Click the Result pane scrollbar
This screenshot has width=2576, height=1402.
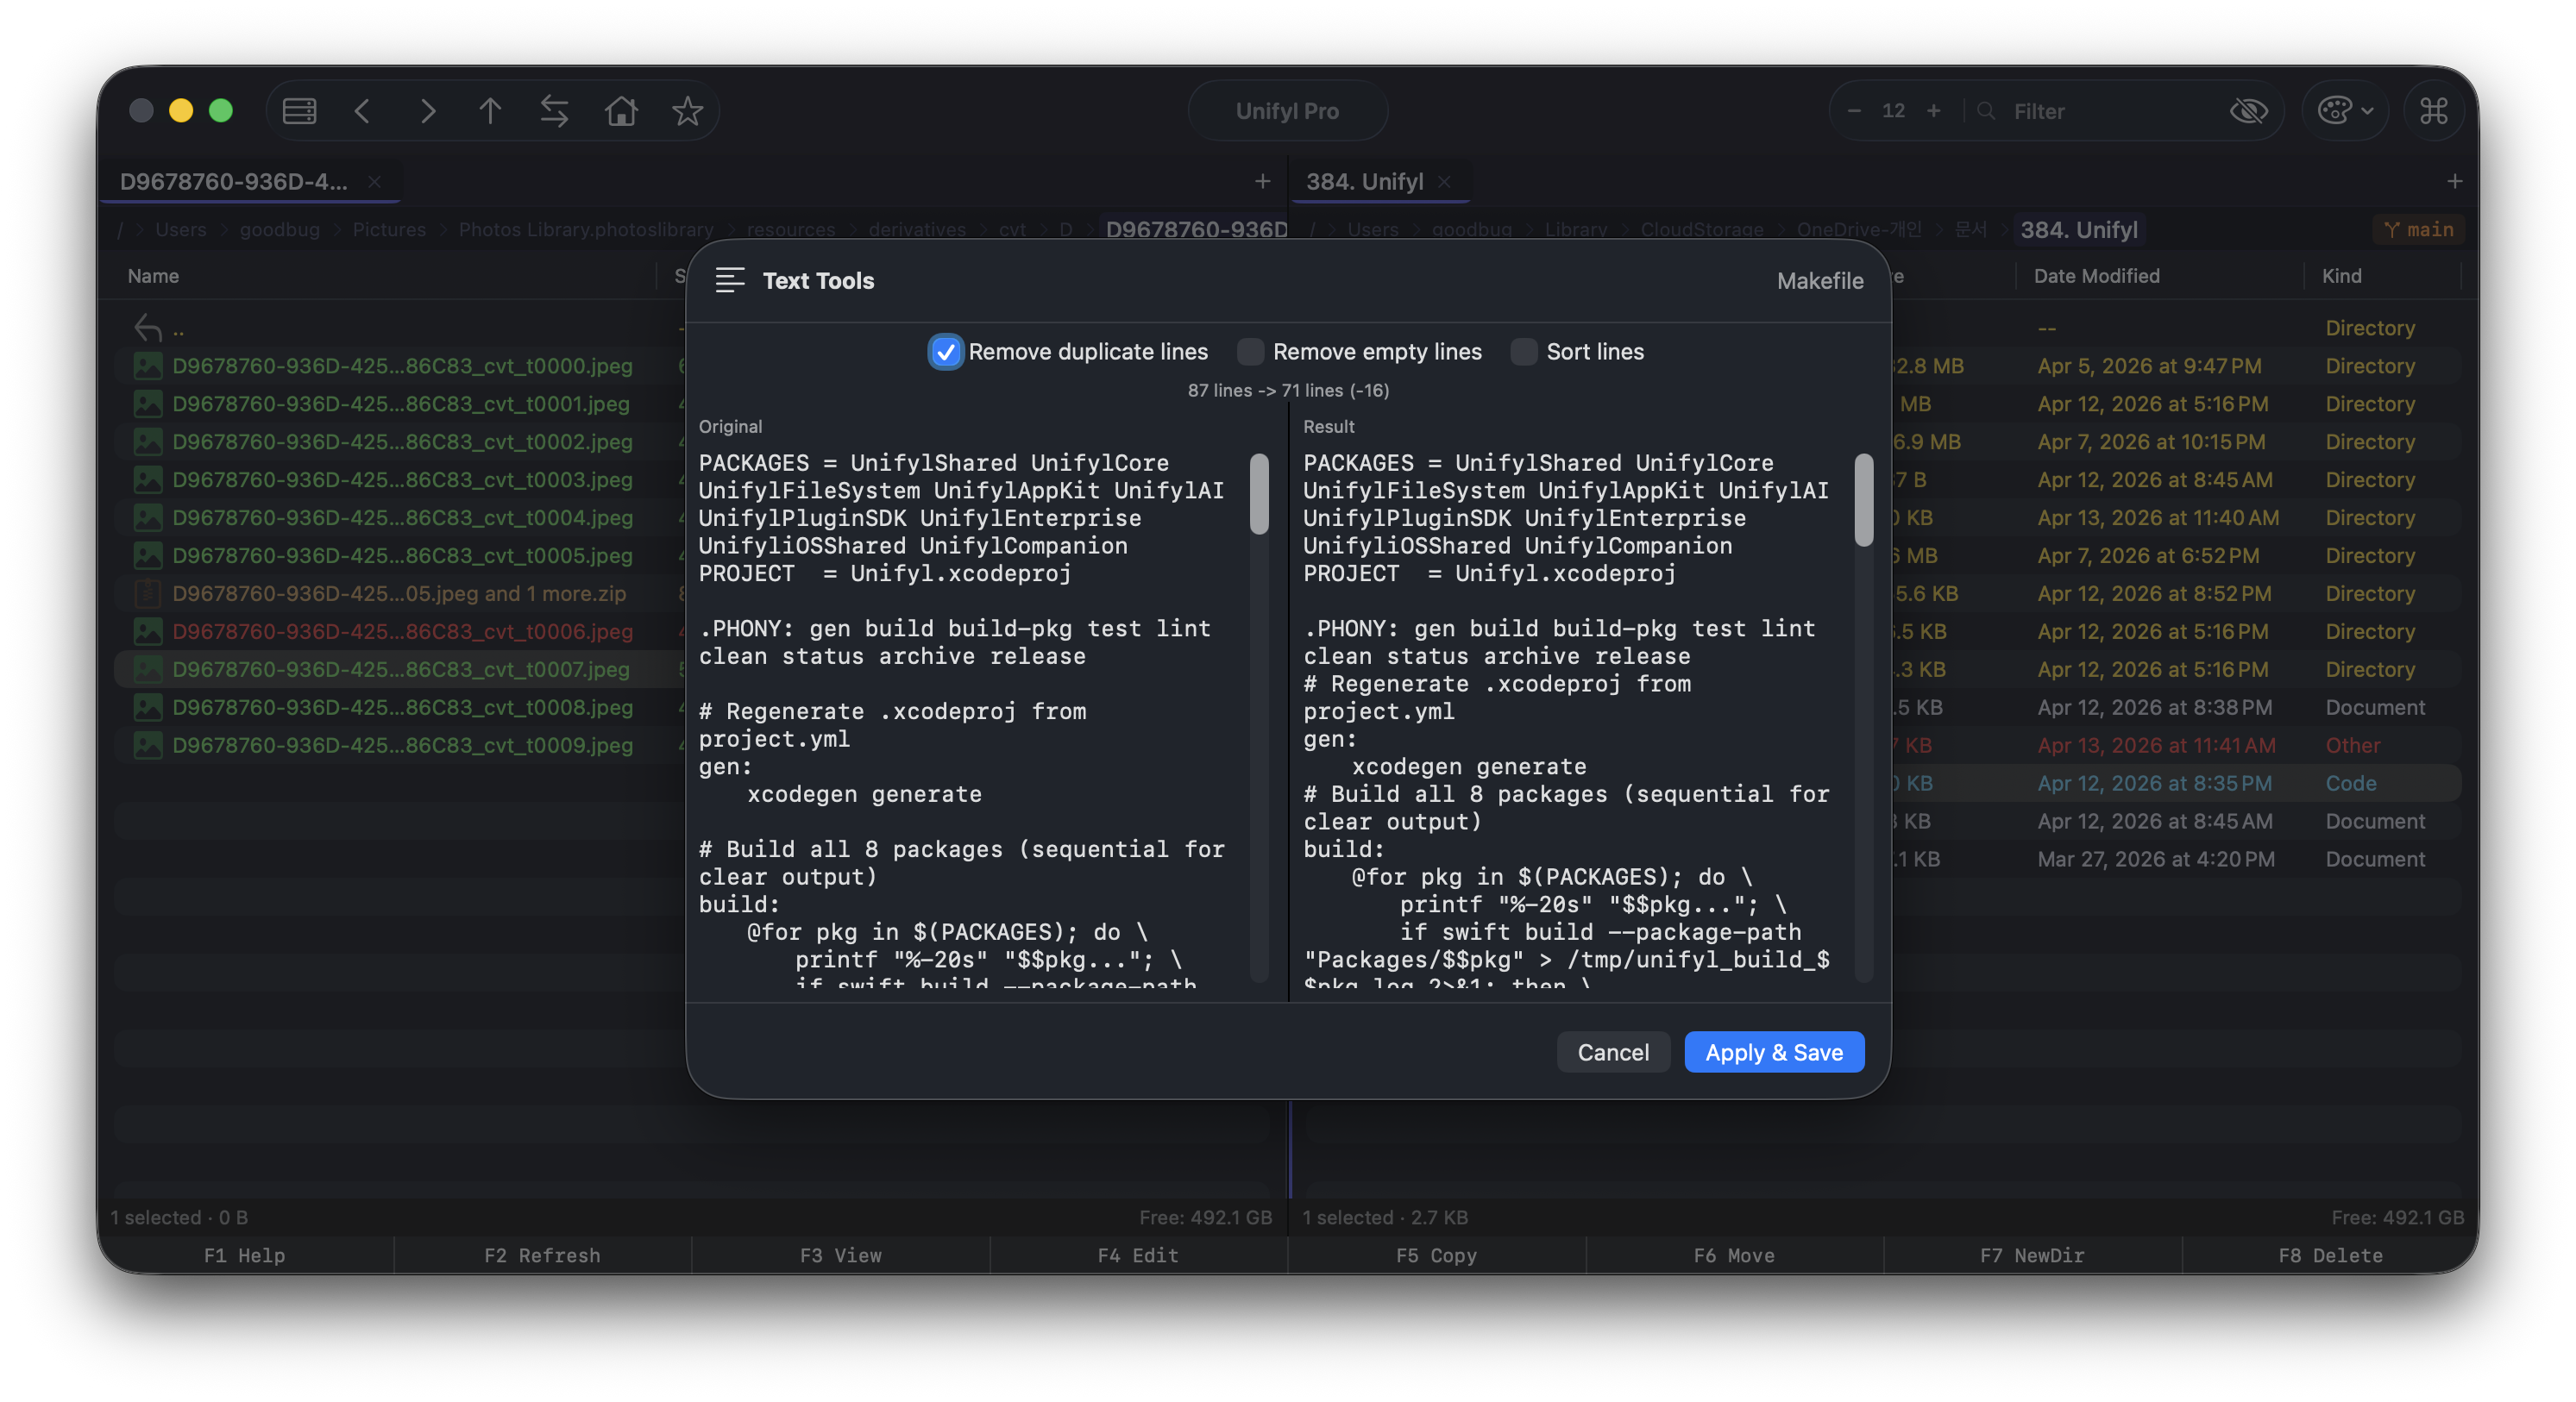(x=1863, y=499)
